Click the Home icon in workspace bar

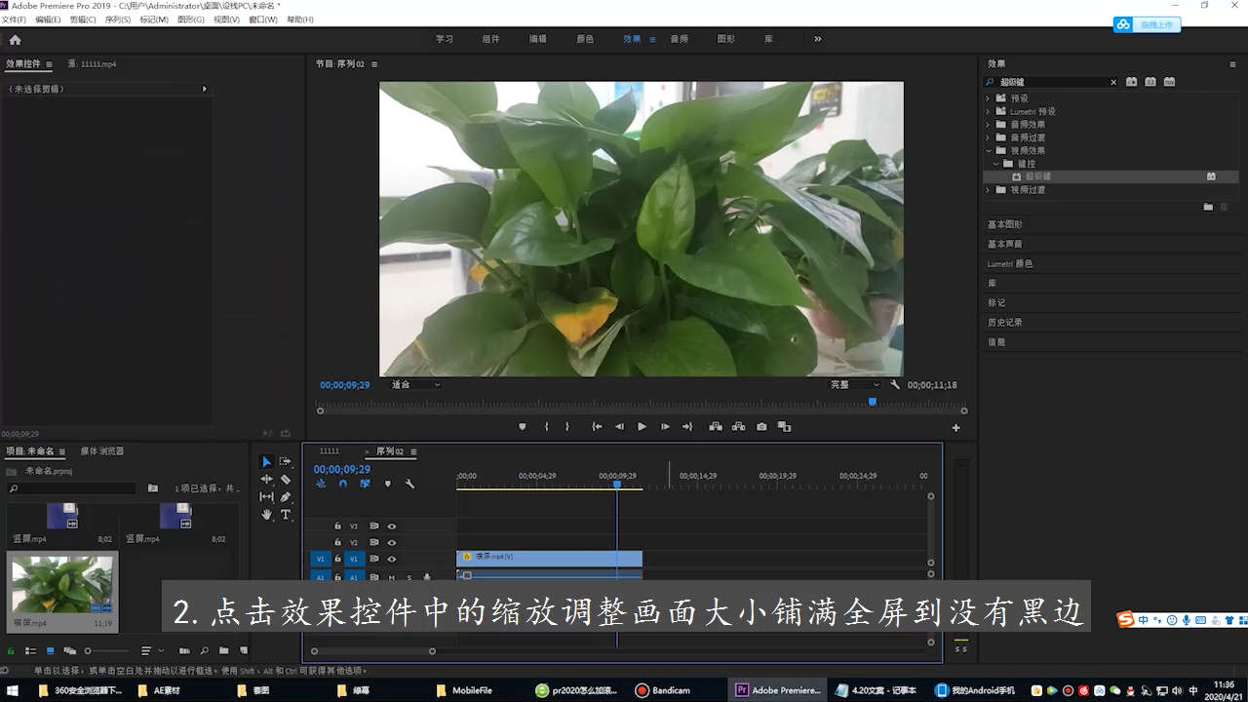pyautogui.click(x=15, y=40)
